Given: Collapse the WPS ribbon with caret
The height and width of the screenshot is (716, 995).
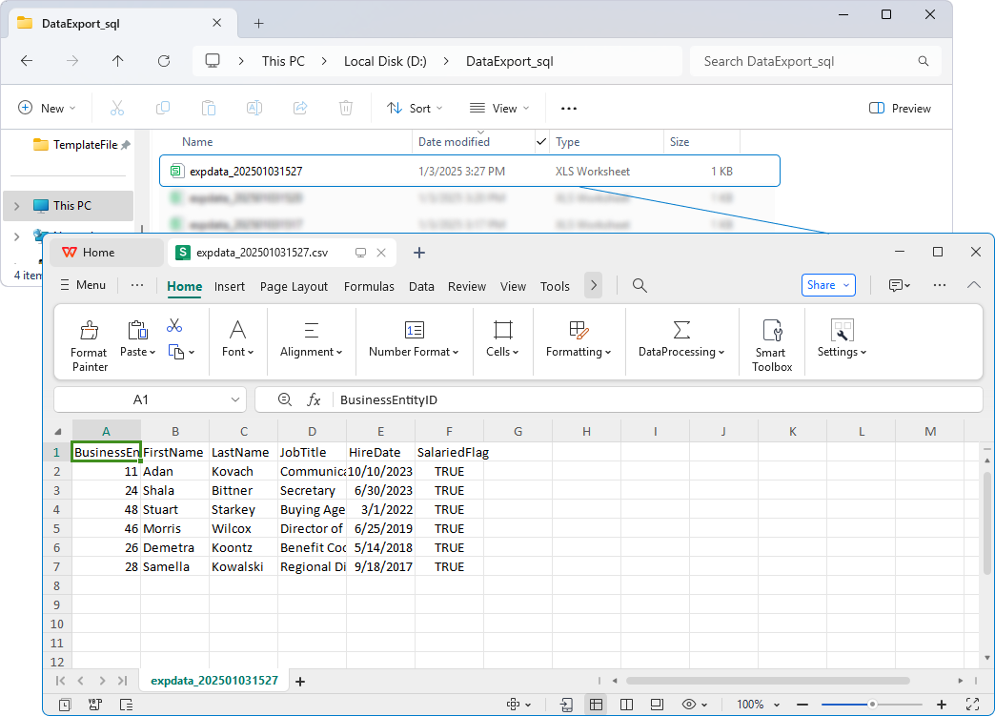Looking at the screenshot, I should [973, 286].
